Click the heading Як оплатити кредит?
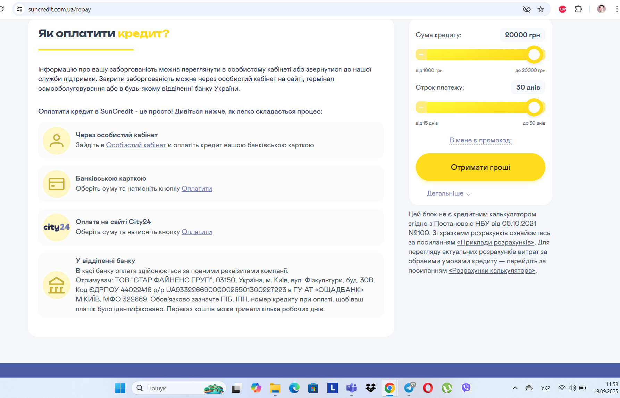The image size is (620, 398). pyautogui.click(x=104, y=34)
